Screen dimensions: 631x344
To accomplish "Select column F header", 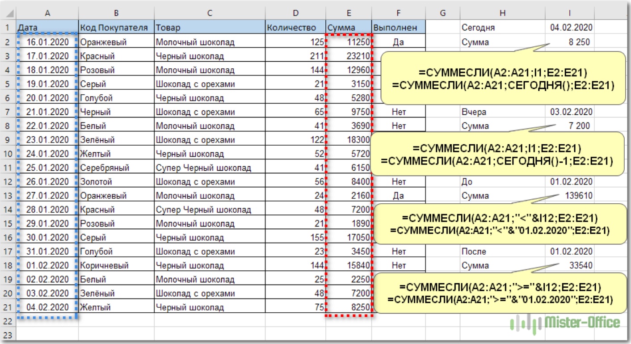I will pos(399,13).
